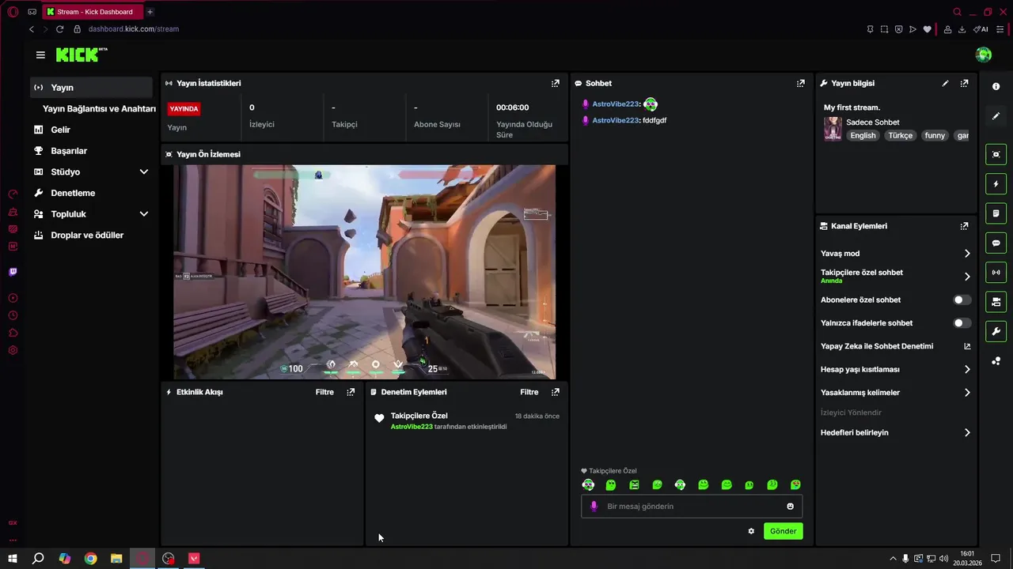1013x569 pixels.
Task: Click the pencil edit icon in right rail
Action: click(996, 116)
